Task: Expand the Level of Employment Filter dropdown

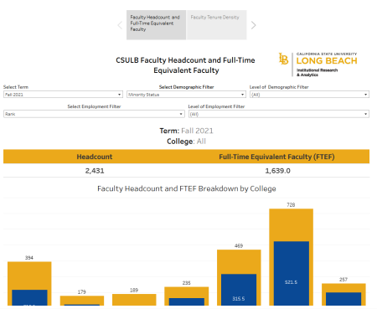Action: [279, 114]
